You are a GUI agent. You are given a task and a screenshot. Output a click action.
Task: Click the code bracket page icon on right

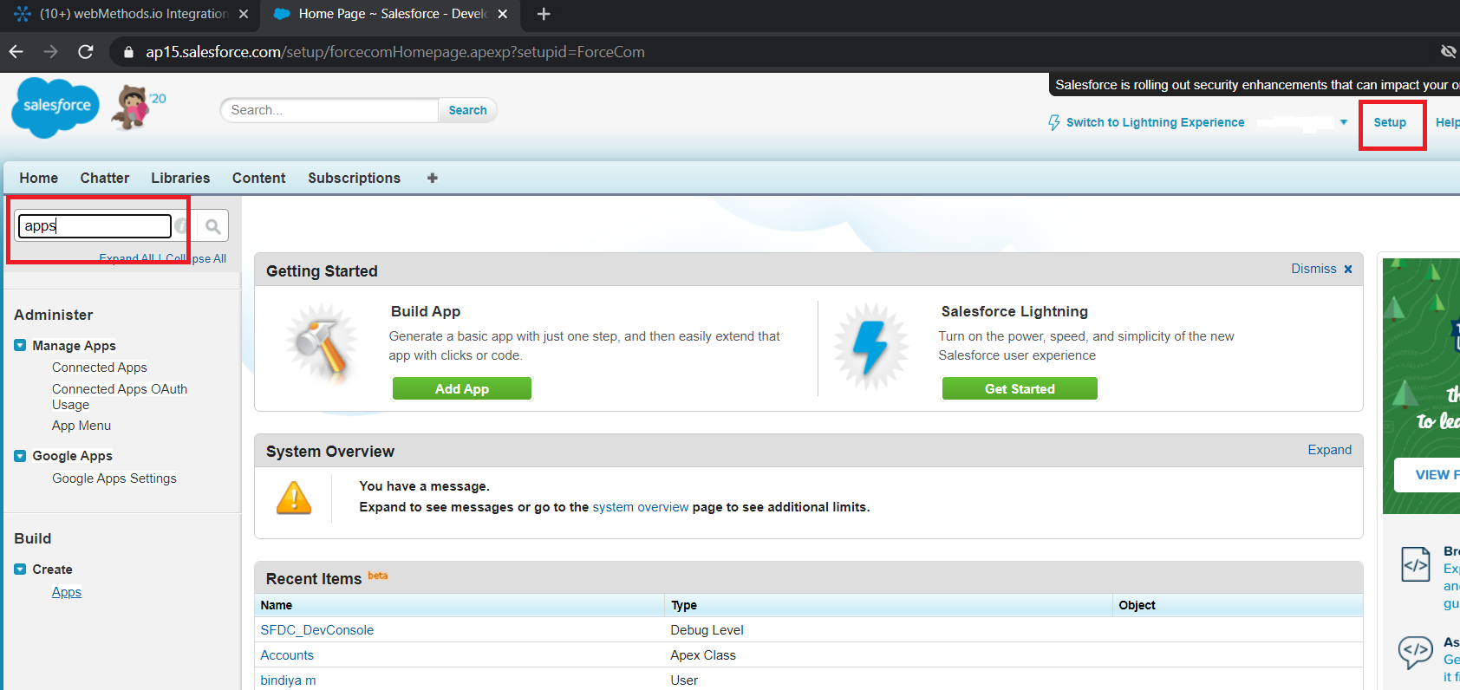[x=1416, y=564]
